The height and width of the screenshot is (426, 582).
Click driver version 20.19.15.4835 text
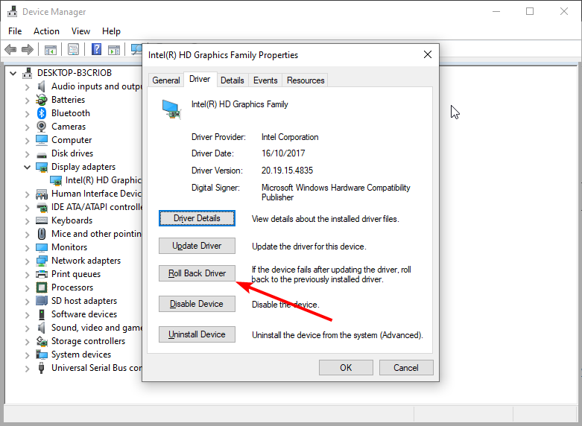[288, 171]
